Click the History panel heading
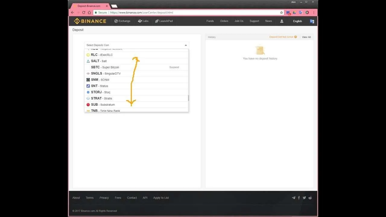Viewport: 386px width, 217px height. point(212,37)
